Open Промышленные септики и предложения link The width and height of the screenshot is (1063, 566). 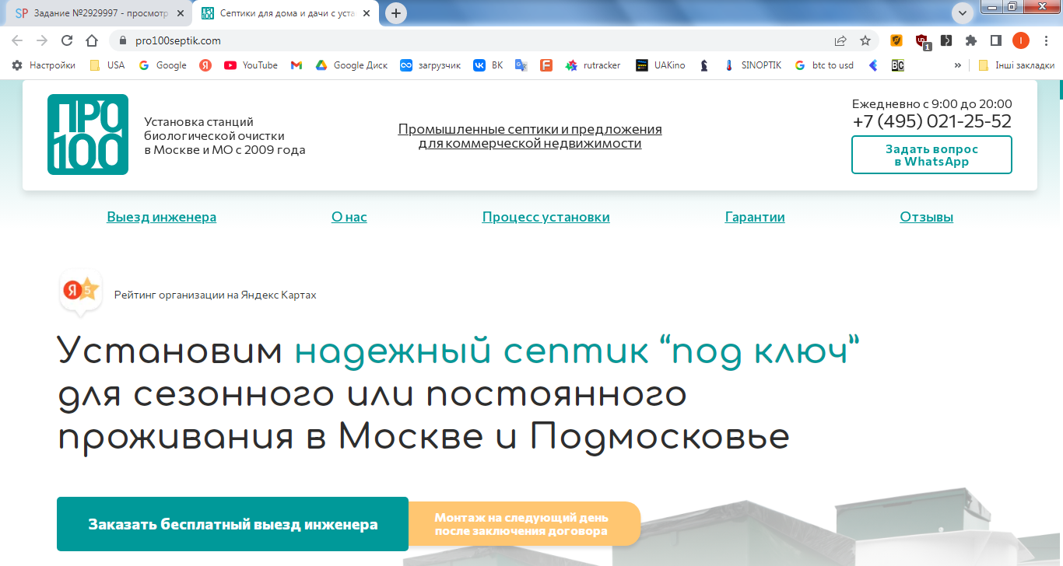(530, 136)
